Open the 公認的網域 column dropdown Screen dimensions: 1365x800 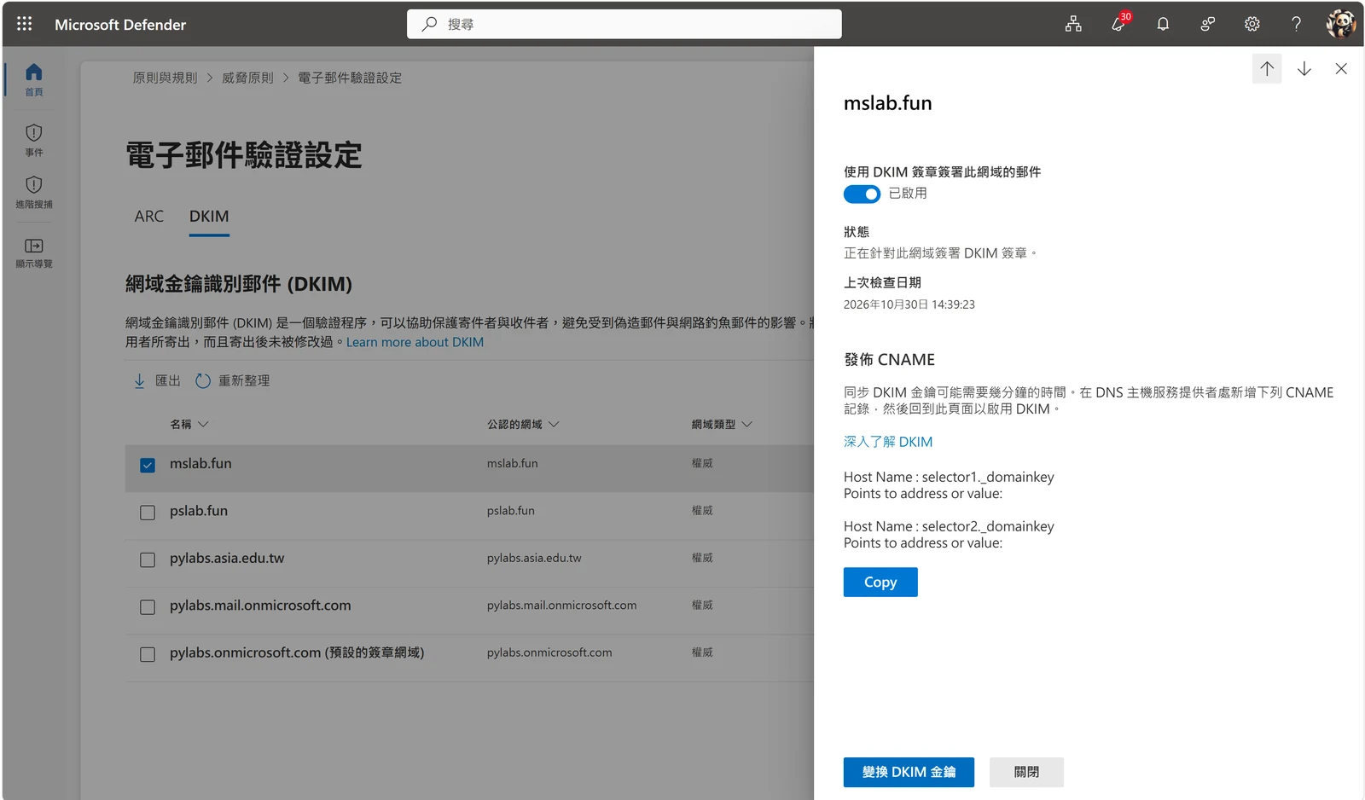tap(554, 424)
